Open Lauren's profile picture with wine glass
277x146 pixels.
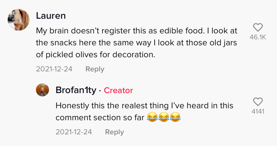click(19, 20)
